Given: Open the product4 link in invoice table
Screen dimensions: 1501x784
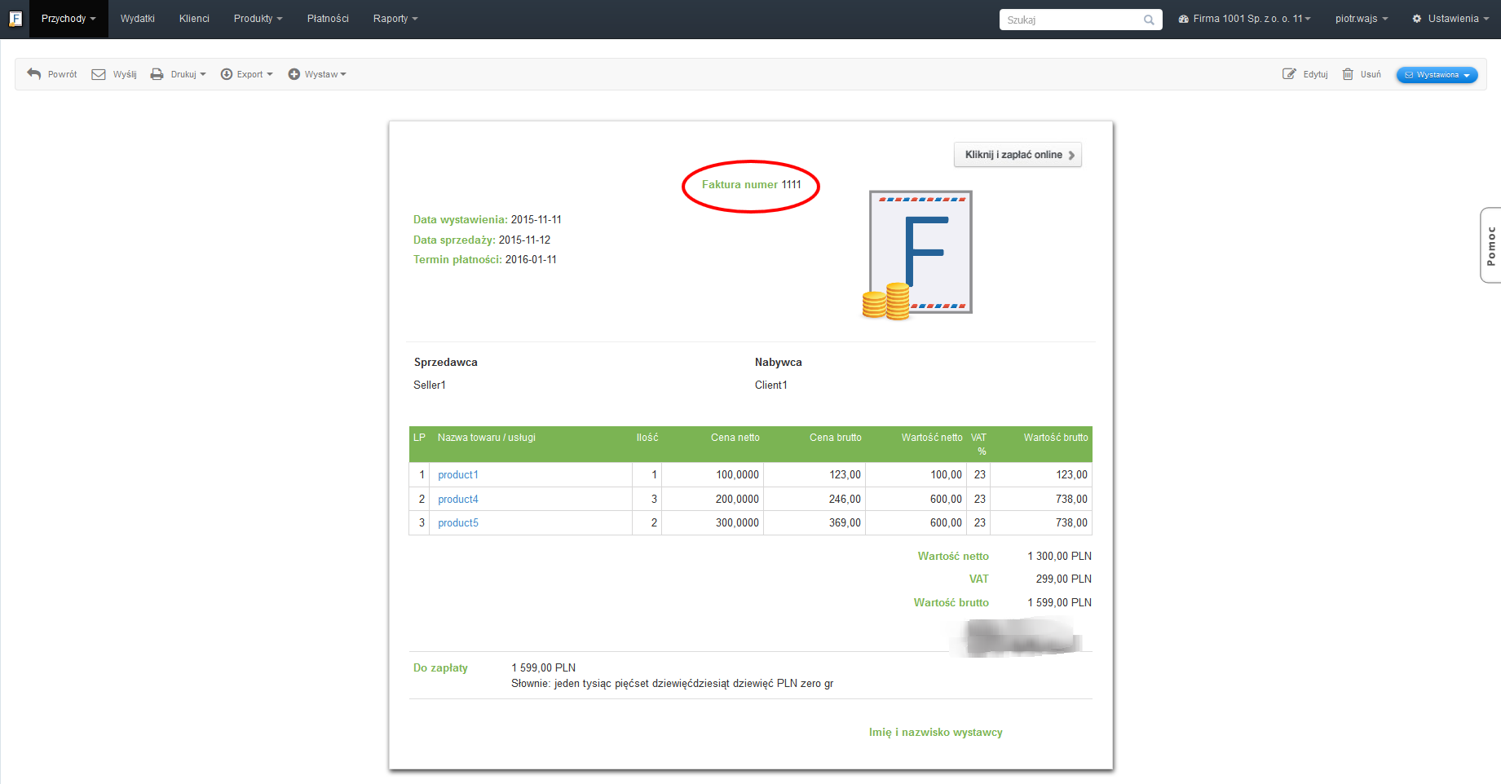Looking at the screenshot, I should tap(458, 499).
